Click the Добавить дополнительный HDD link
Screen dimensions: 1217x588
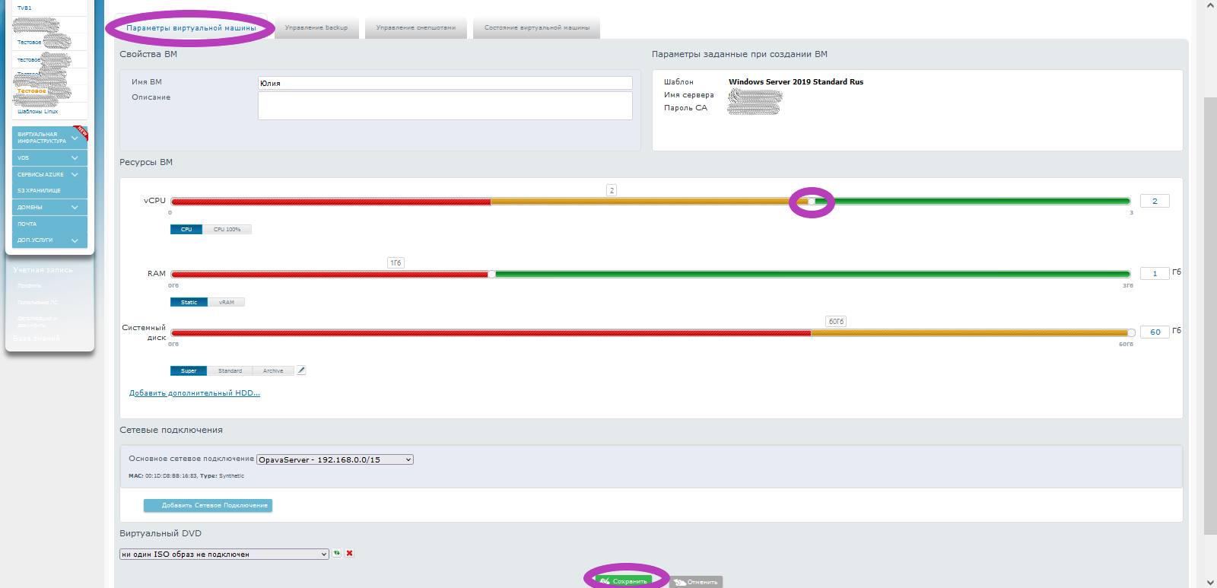195,393
